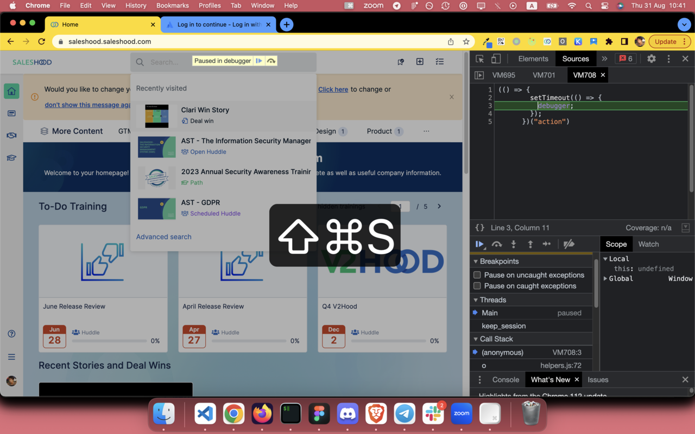The height and width of the screenshot is (434, 695).
Task: Switch to the VM695 source tab
Action: pyautogui.click(x=503, y=75)
